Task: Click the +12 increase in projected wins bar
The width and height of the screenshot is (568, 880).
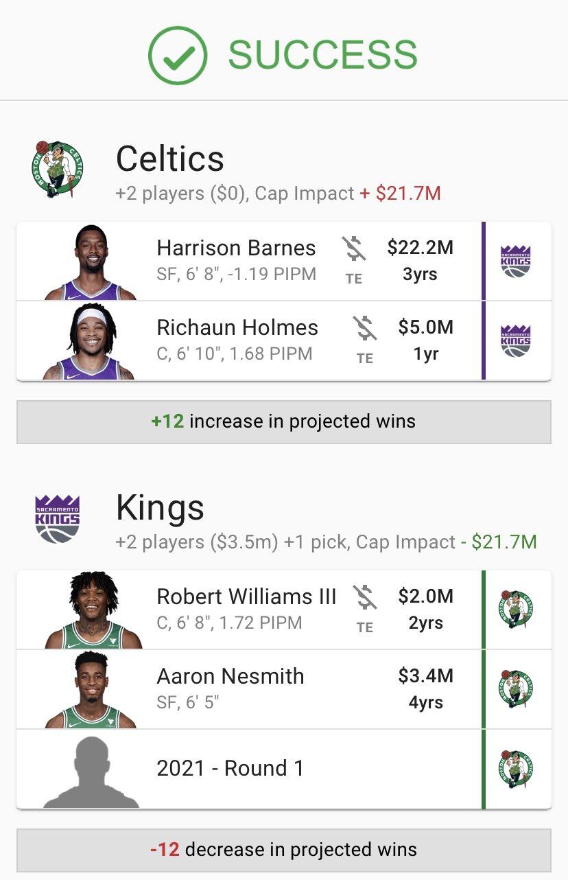Action: click(283, 421)
